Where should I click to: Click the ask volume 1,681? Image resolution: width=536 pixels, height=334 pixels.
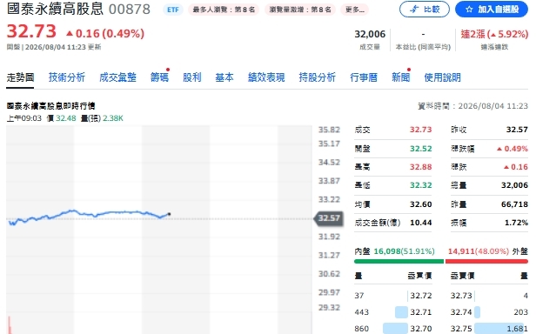click(517, 329)
